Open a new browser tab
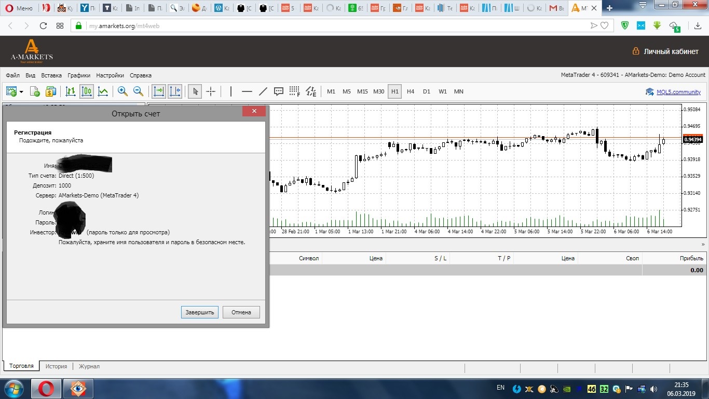The width and height of the screenshot is (709, 399). tap(609, 8)
